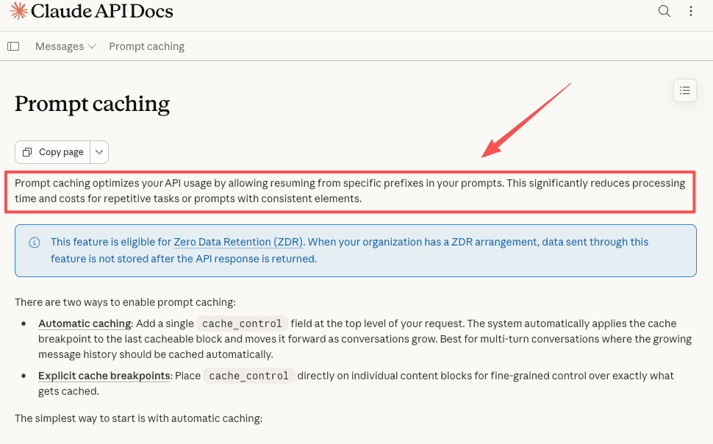Open the Explicit cache breakpoints link
Screen dimensions: 713x444
(104, 376)
